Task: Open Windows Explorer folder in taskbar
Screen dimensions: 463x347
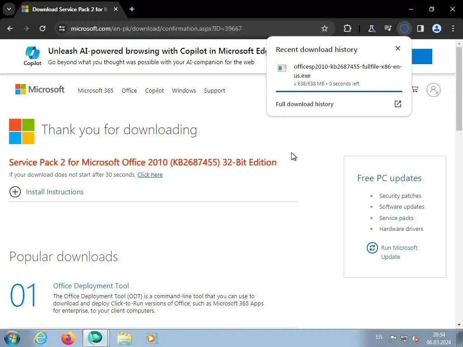Action: pyautogui.click(x=124, y=338)
